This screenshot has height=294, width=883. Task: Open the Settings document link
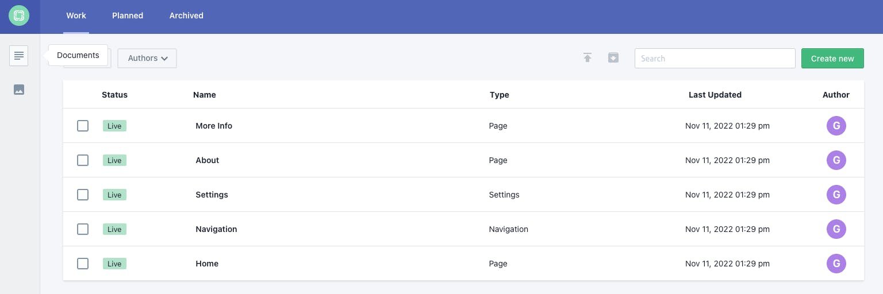pyautogui.click(x=212, y=195)
